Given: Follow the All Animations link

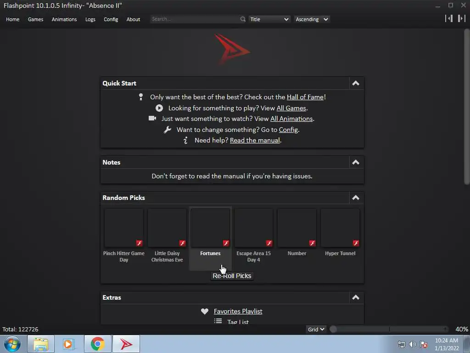Looking at the screenshot, I should tap(291, 119).
